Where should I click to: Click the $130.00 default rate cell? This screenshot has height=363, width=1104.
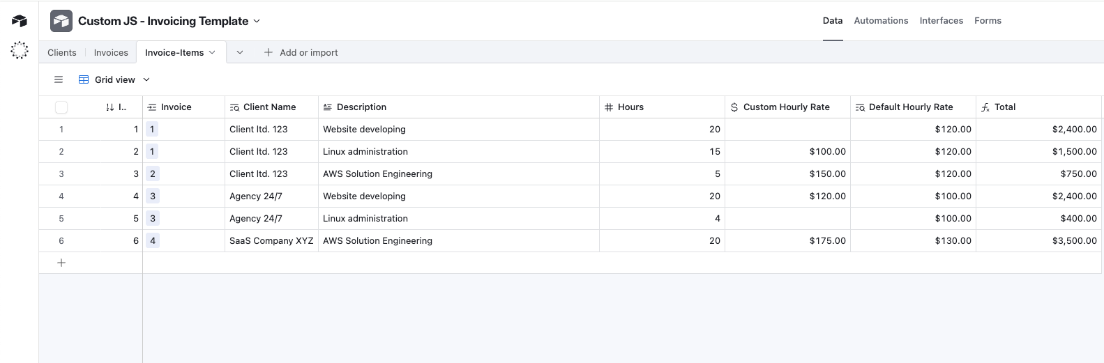point(913,240)
